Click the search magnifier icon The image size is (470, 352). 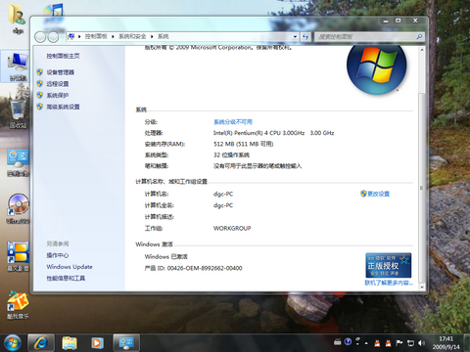click(419, 36)
